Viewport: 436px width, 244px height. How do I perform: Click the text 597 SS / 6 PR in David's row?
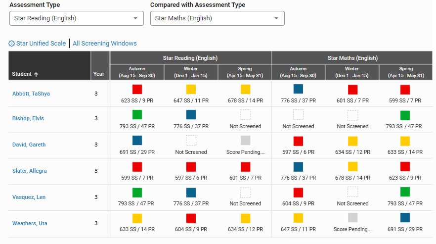click(x=299, y=152)
